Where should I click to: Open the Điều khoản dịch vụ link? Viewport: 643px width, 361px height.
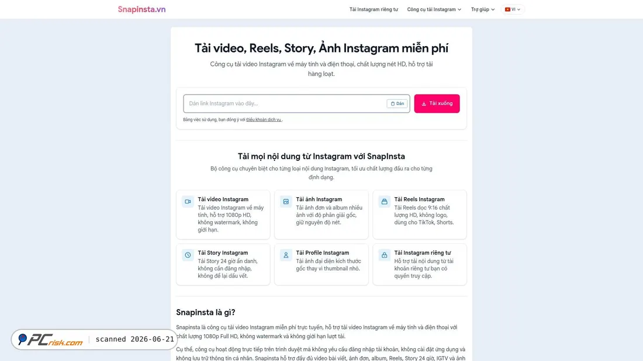tap(264, 120)
